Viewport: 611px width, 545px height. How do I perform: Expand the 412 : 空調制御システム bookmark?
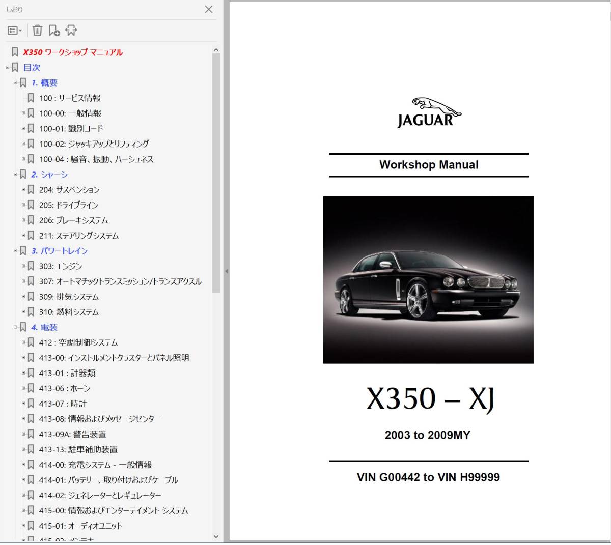[23, 342]
